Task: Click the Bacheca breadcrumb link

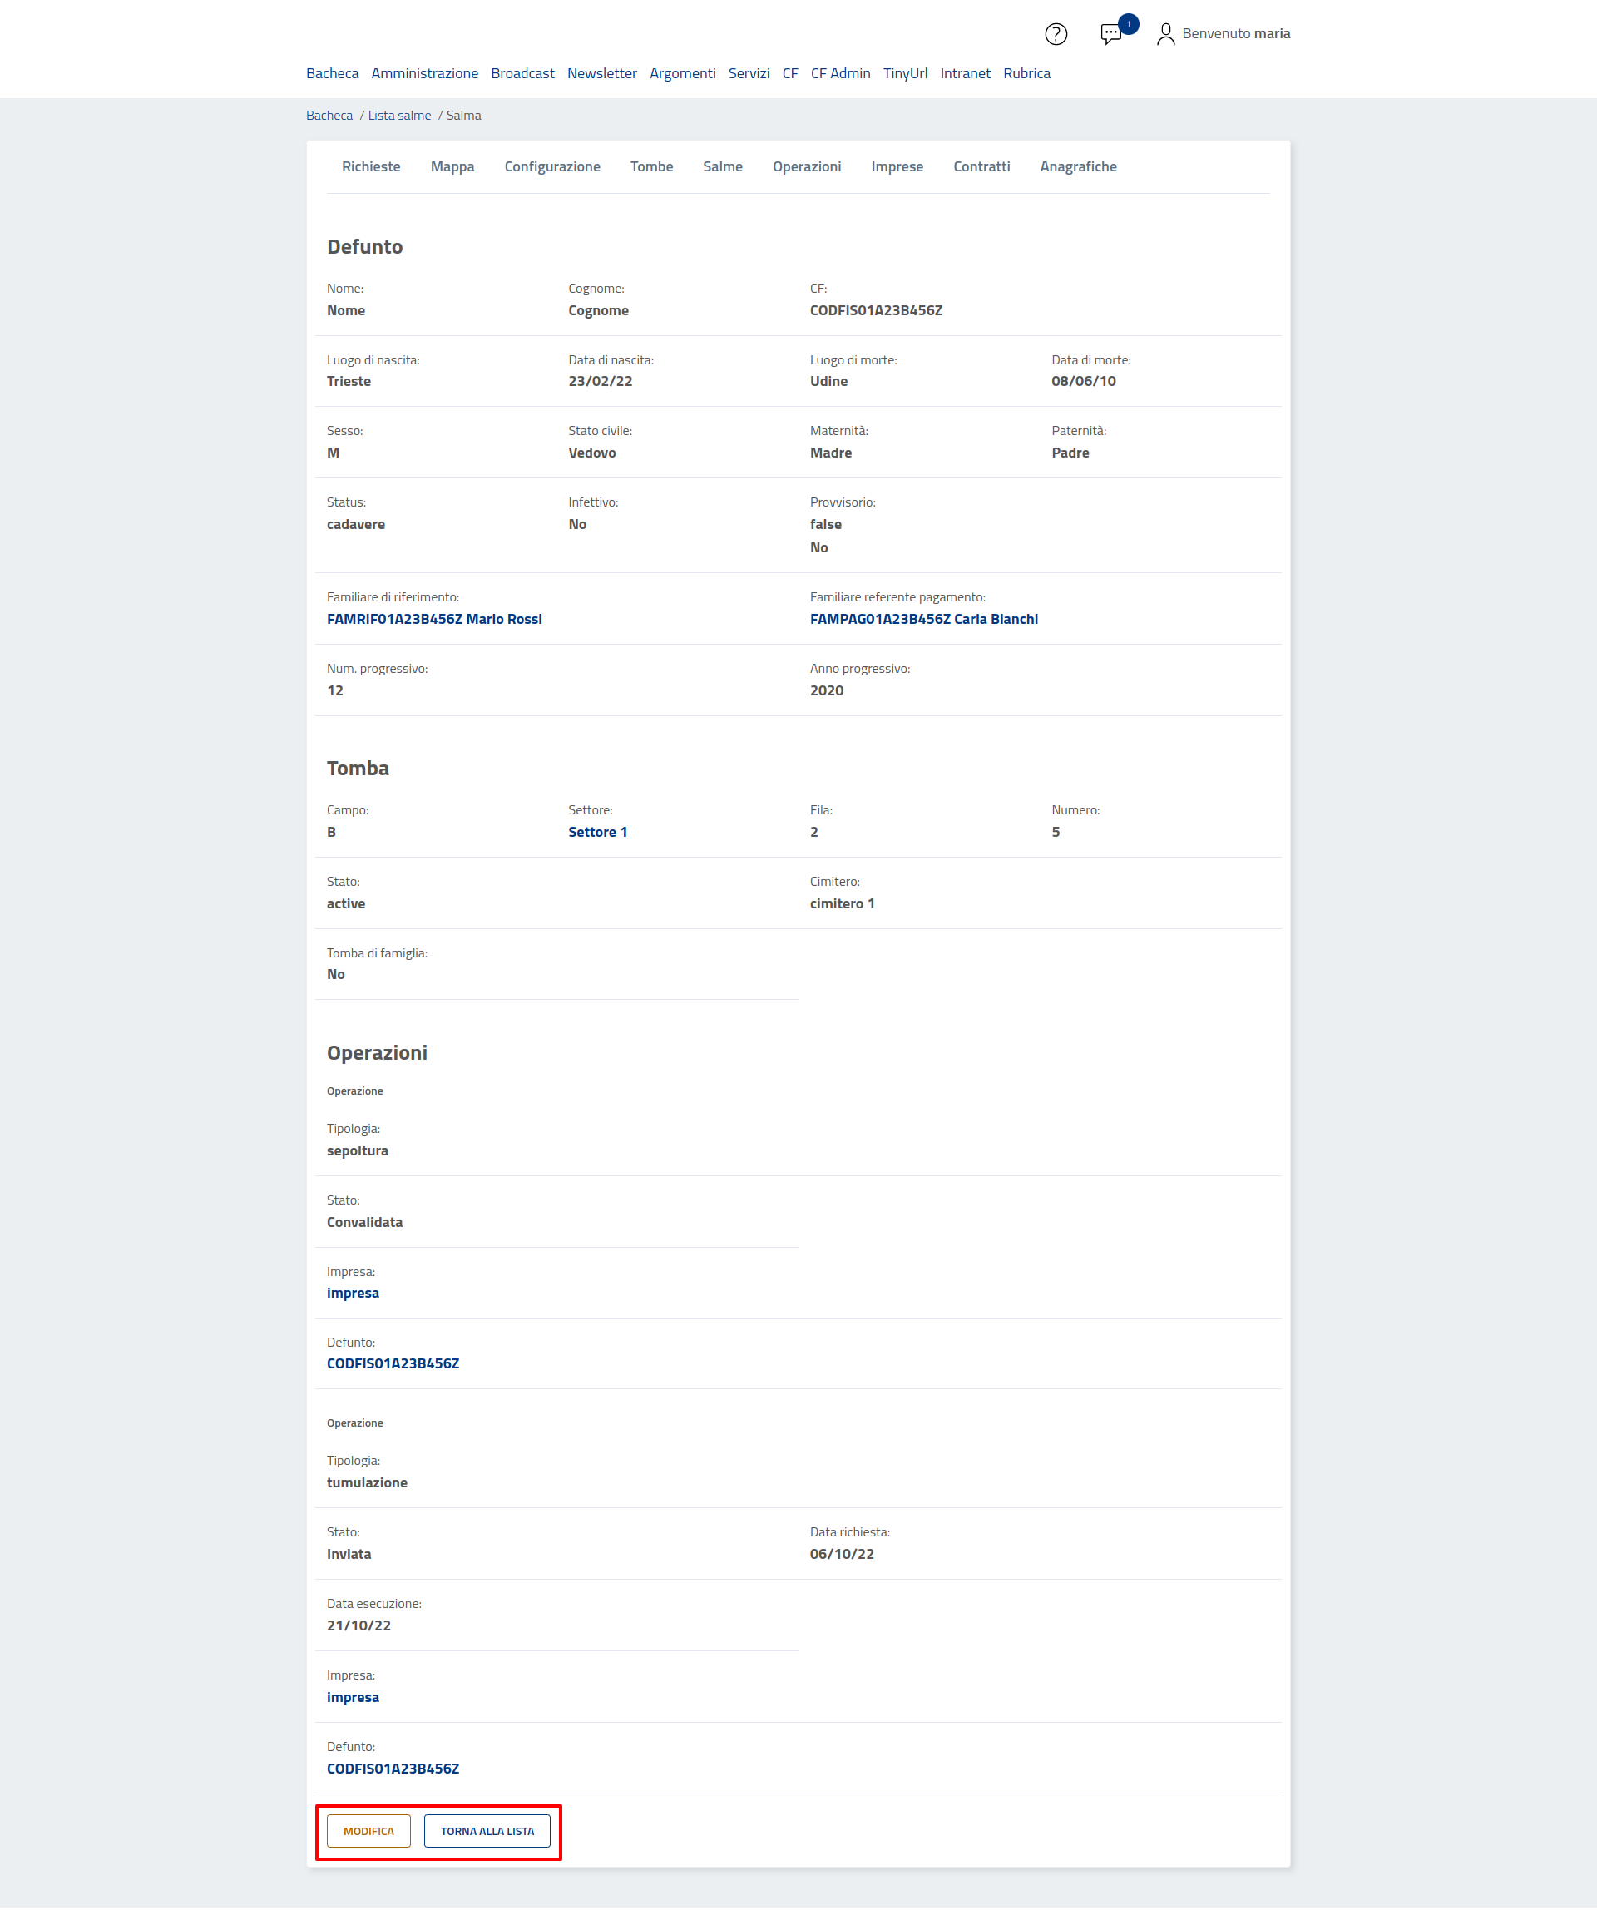Action: tap(329, 116)
